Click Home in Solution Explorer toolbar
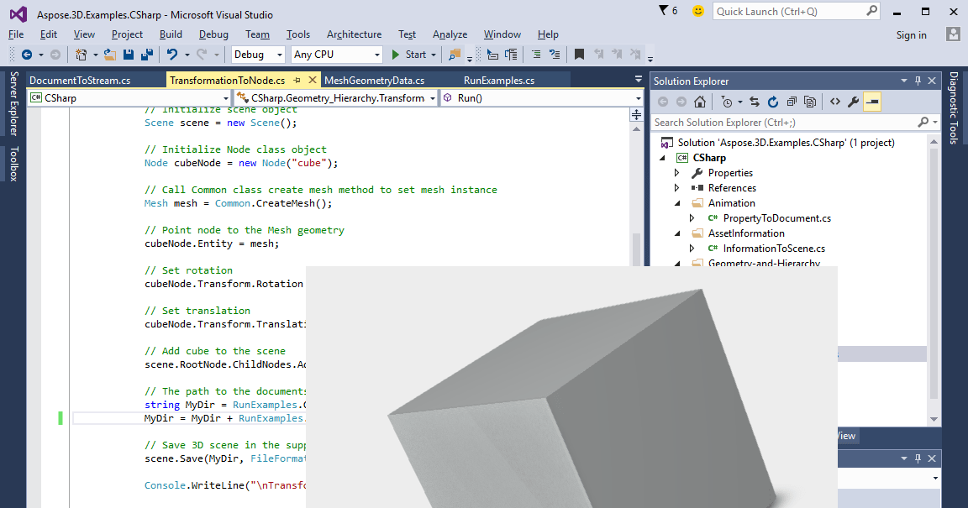This screenshot has width=968, height=508. [x=698, y=101]
